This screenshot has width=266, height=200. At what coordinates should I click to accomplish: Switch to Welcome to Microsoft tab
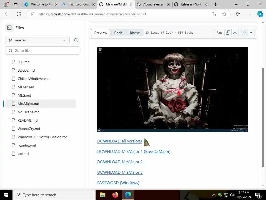(42, 4)
